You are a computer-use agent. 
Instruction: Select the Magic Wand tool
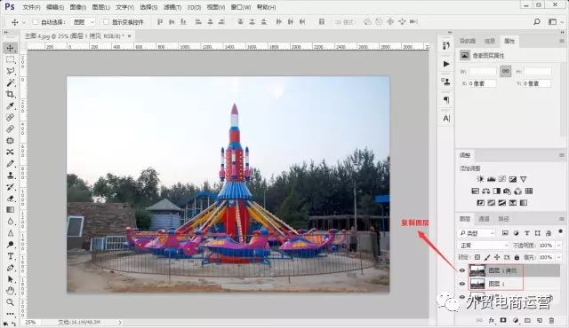click(10, 82)
